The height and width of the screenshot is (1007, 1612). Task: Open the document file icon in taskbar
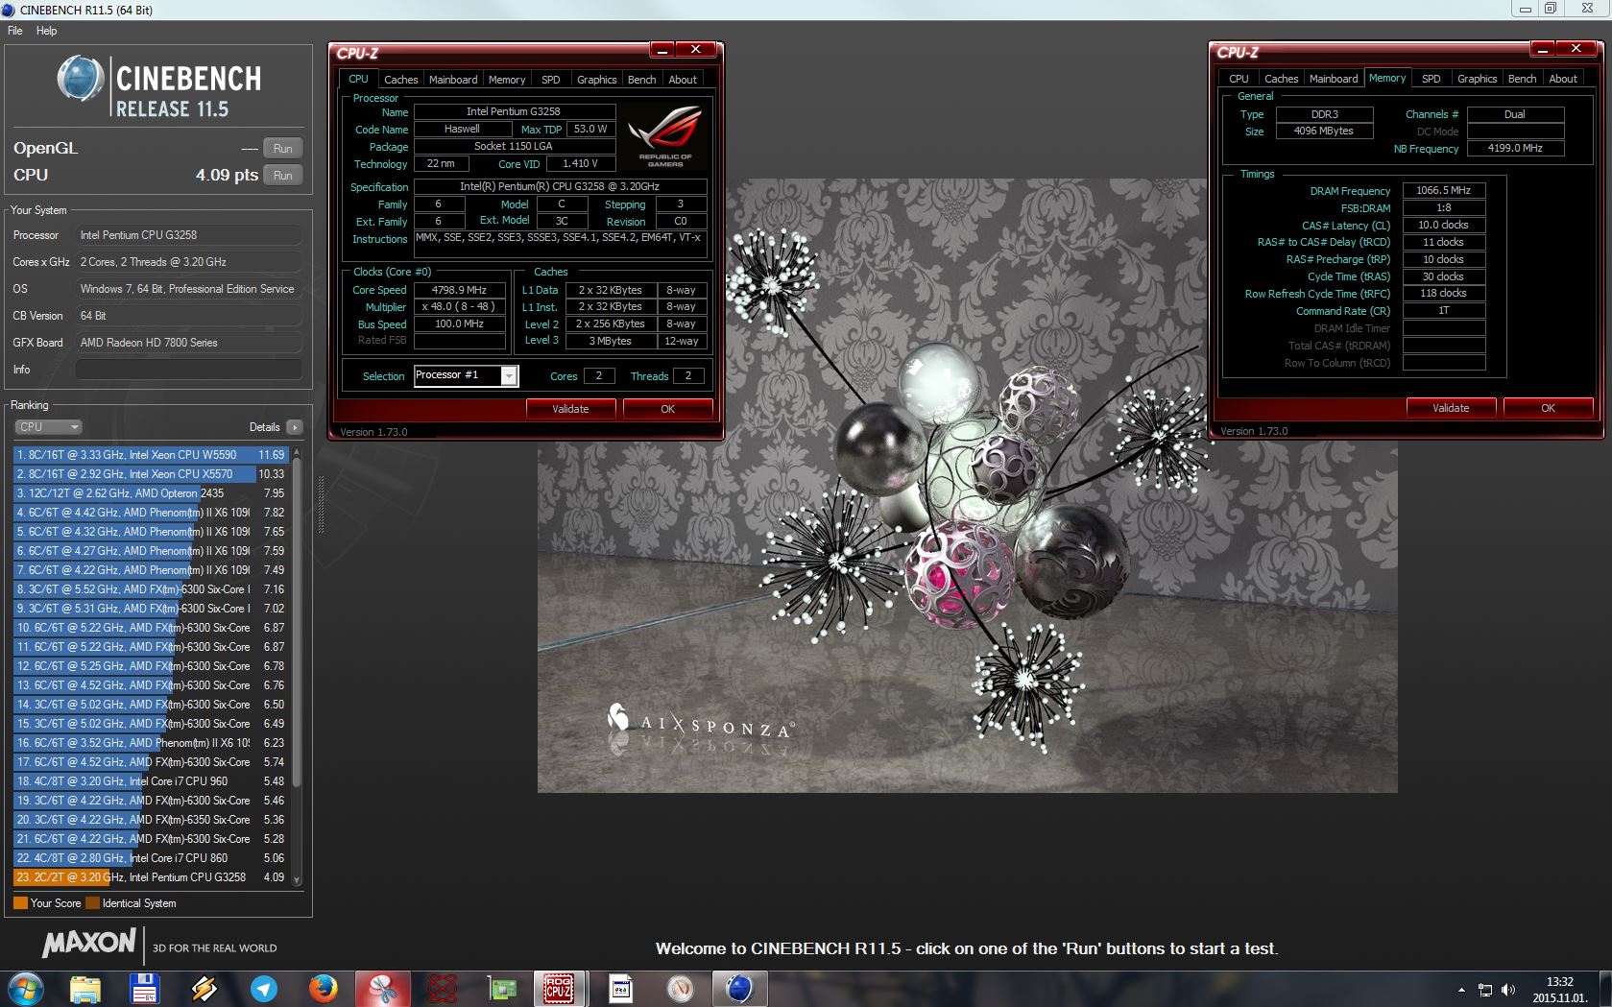(620, 988)
